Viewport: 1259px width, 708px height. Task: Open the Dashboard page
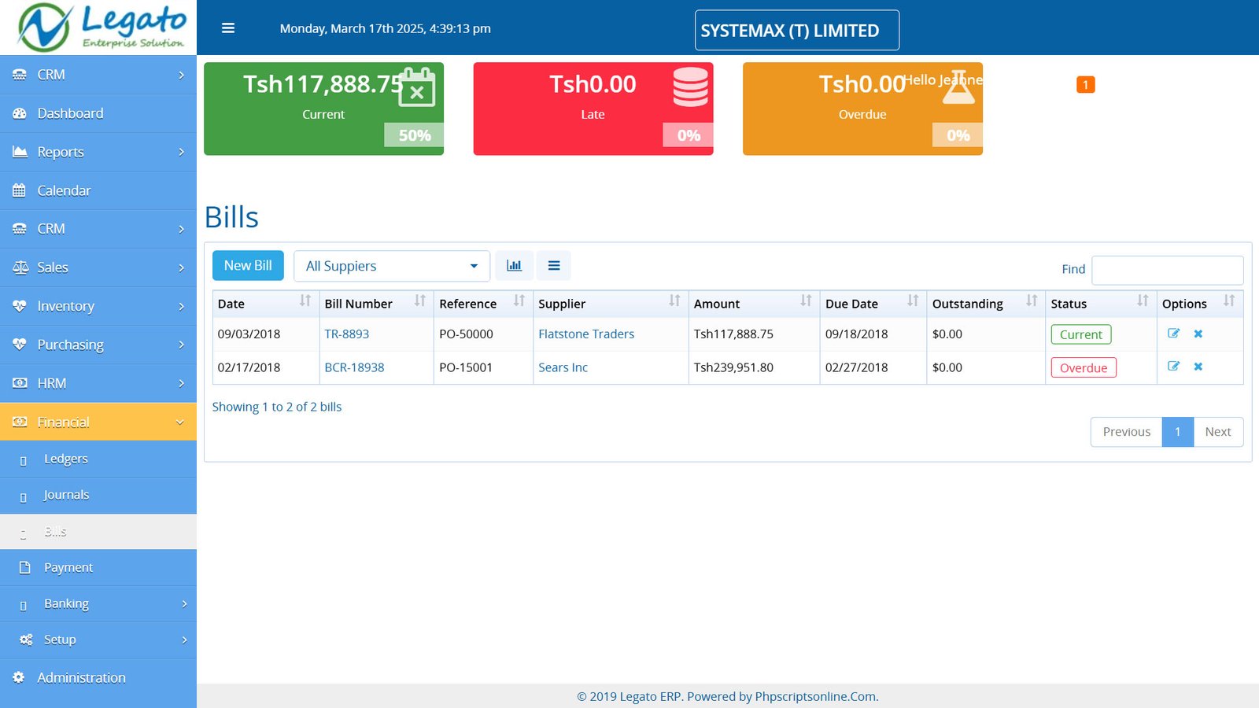(x=98, y=113)
